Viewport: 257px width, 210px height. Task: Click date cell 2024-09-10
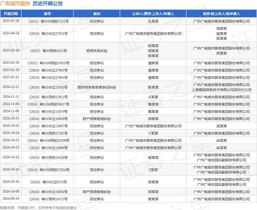(x=11, y=198)
